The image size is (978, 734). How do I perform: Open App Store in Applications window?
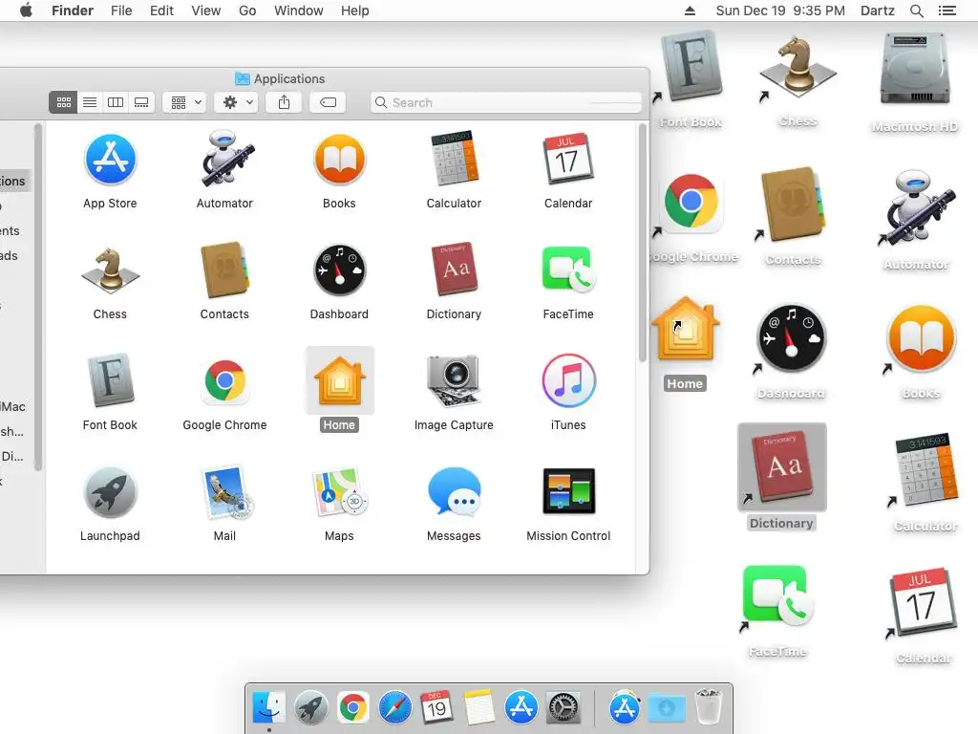coord(111,161)
